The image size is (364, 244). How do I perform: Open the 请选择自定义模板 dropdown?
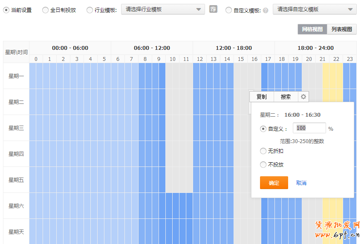(x=315, y=9)
